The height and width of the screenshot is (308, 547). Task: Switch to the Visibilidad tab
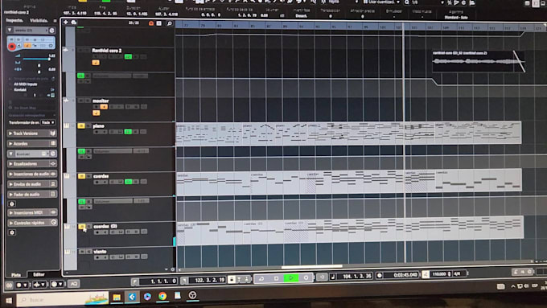pos(39,21)
